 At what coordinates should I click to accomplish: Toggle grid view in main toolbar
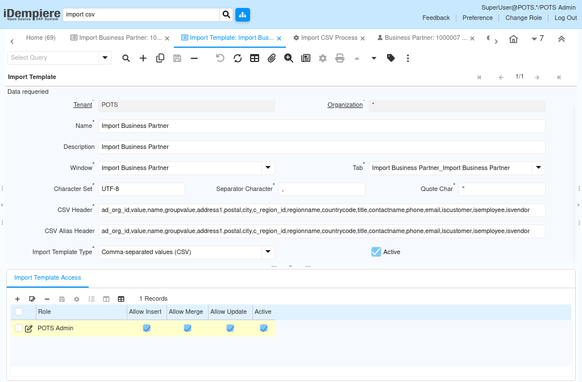coord(255,59)
